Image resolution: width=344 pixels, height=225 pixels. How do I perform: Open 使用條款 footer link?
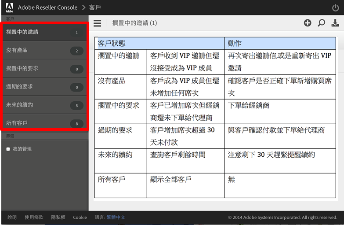point(34,218)
